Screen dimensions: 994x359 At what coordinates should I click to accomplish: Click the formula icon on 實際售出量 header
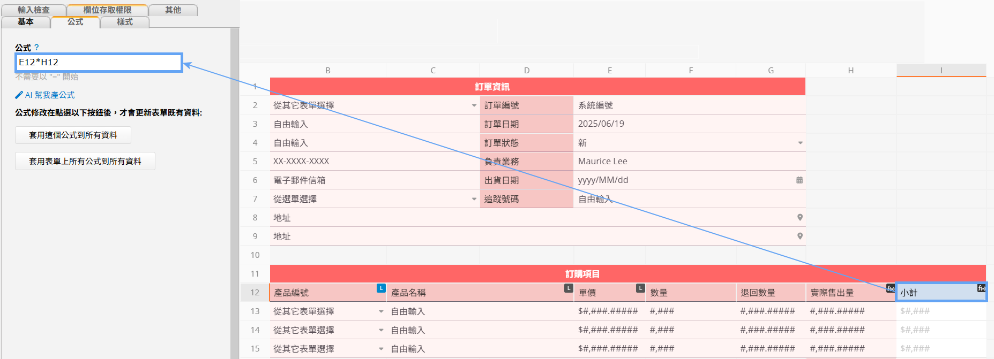click(x=890, y=288)
